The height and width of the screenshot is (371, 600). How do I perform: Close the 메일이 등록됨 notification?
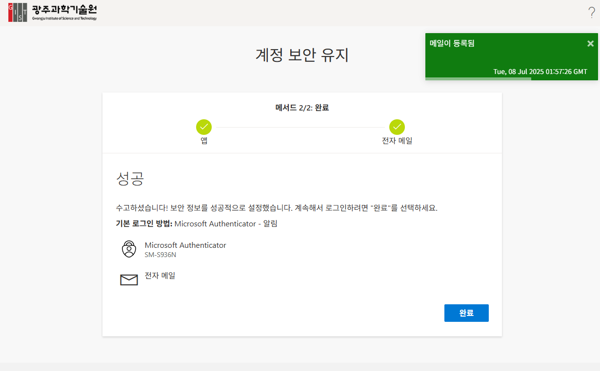click(x=590, y=43)
